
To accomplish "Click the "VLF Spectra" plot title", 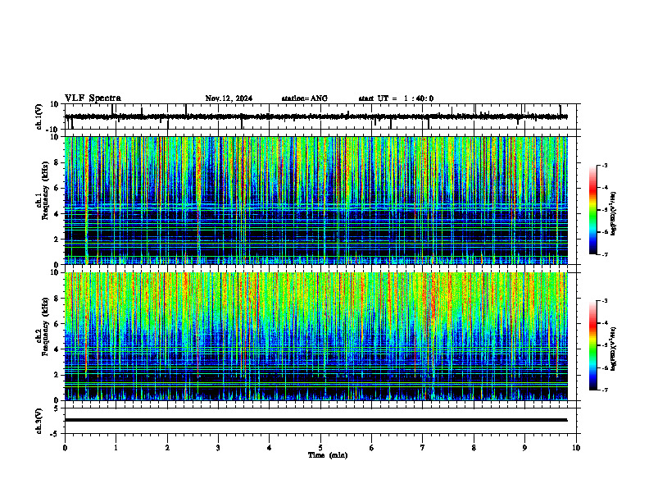I will tap(93, 98).
